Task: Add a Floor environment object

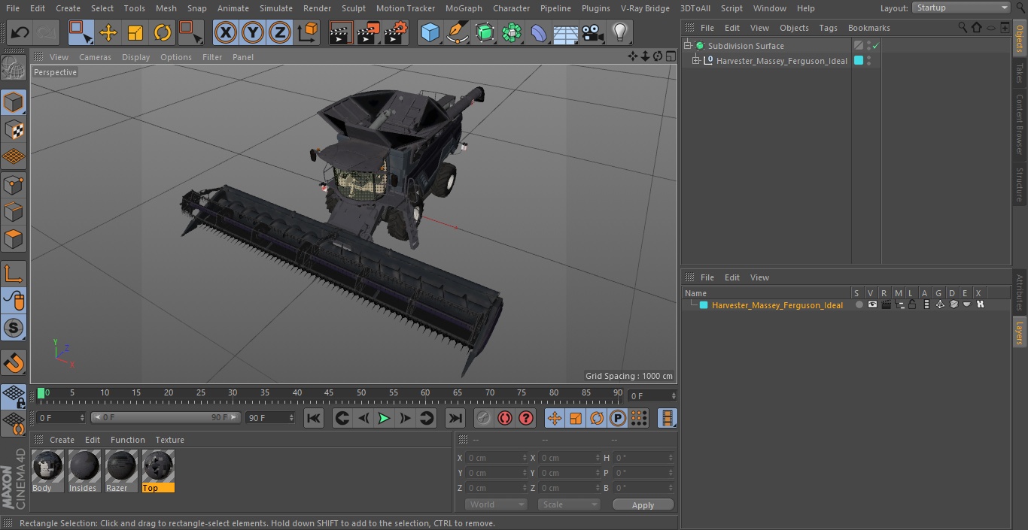Action: [565, 32]
